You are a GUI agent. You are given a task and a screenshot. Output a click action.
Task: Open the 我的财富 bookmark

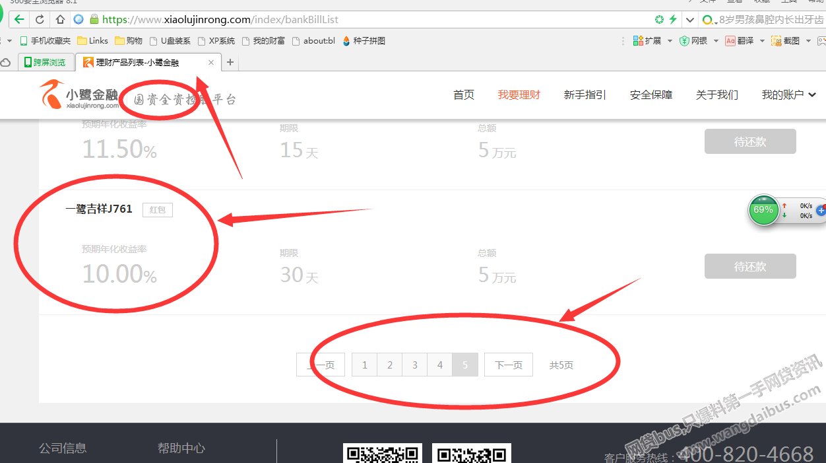[x=263, y=41]
